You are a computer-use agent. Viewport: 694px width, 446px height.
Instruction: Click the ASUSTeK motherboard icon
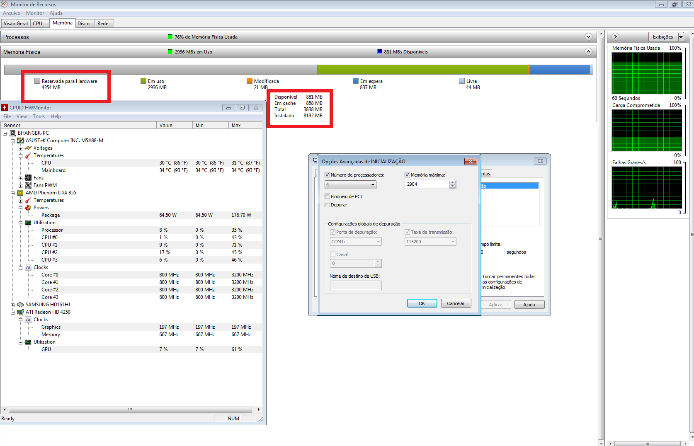[20, 141]
